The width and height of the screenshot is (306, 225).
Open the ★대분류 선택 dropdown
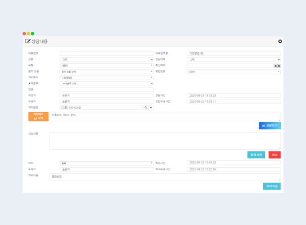(x=106, y=83)
